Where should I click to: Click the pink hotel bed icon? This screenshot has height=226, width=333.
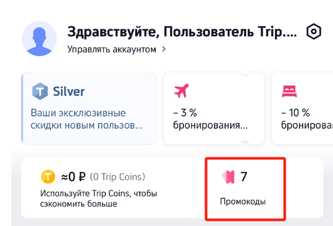point(289,91)
